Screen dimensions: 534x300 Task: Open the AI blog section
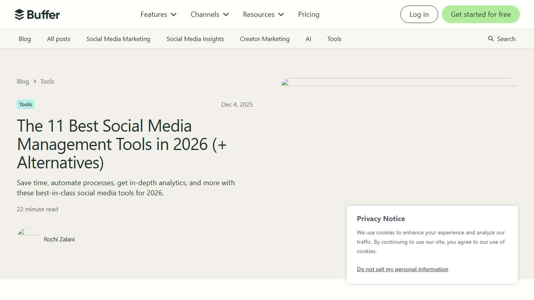pyautogui.click(x=308, y=39)
